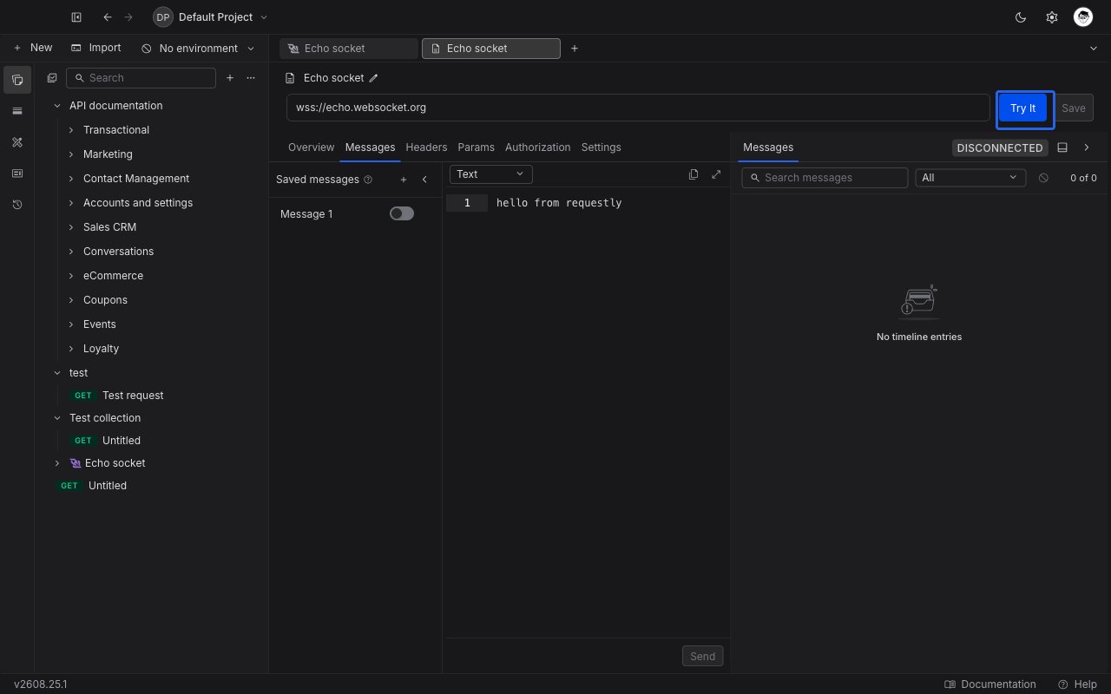Click the DISCONNECTED status badge
Screen dimensions: 1111x694
click(1000, 148)
